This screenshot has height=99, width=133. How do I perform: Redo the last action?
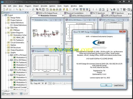pos(30,9)
